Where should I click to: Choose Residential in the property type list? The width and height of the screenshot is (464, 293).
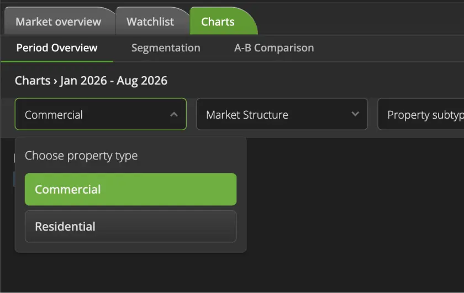click(x=130, y=226)
